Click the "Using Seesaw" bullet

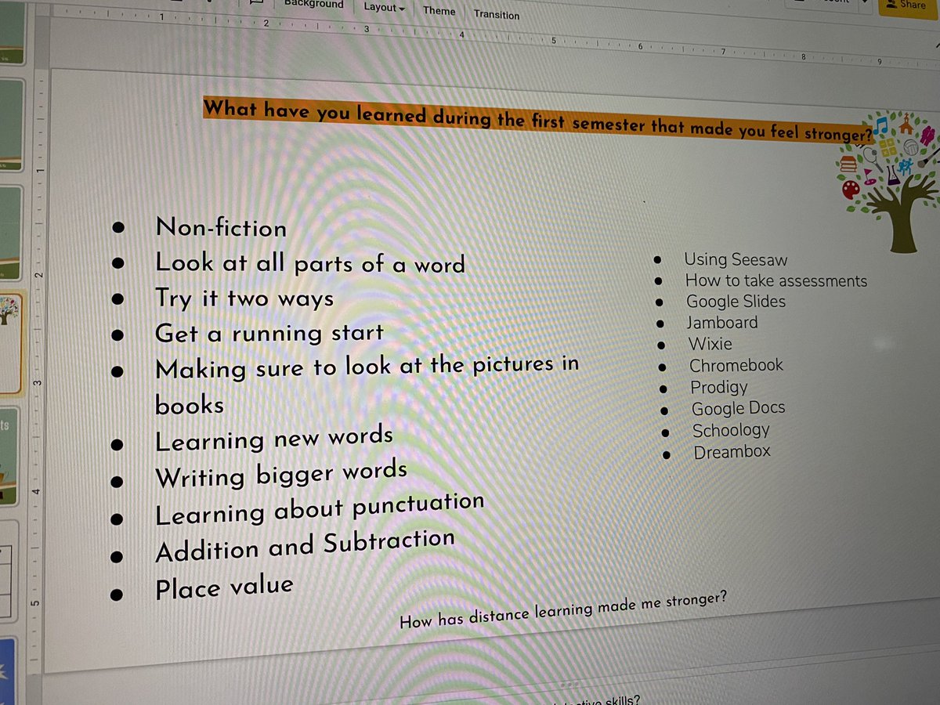pos(736,259)
